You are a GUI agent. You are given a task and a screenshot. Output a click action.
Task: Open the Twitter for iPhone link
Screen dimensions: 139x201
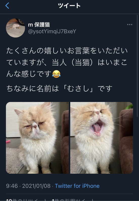[77, 186]
